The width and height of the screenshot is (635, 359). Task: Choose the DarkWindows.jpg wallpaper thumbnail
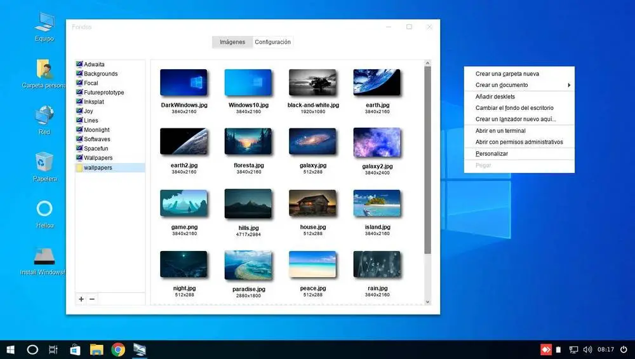point(184,83)
